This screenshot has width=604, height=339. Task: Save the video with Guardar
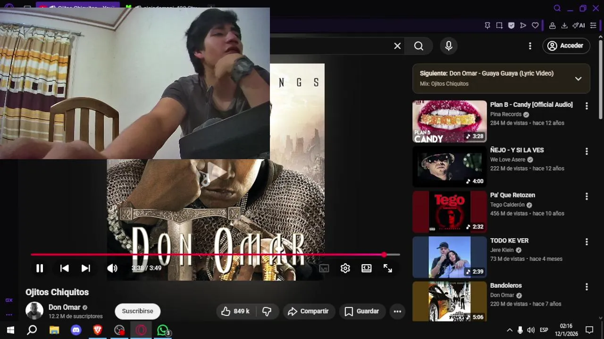[362, 311]
